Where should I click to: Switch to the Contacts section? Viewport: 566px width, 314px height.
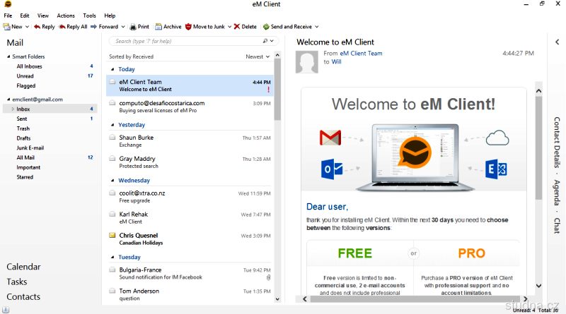[23, 297]
